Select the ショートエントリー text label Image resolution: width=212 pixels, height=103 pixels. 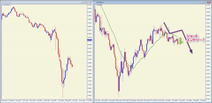point(196,38)
